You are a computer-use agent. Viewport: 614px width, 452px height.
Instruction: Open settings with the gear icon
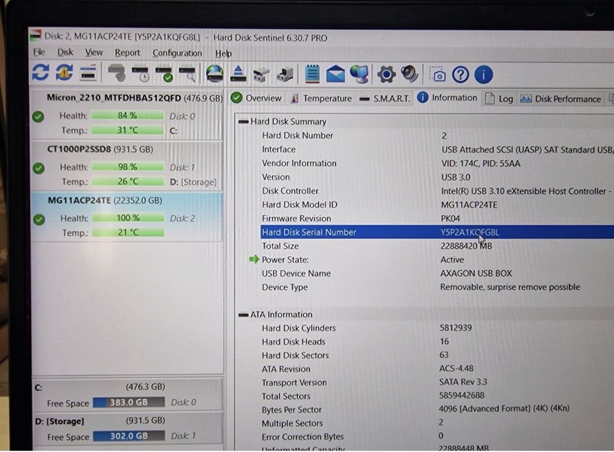click(386, 74)
